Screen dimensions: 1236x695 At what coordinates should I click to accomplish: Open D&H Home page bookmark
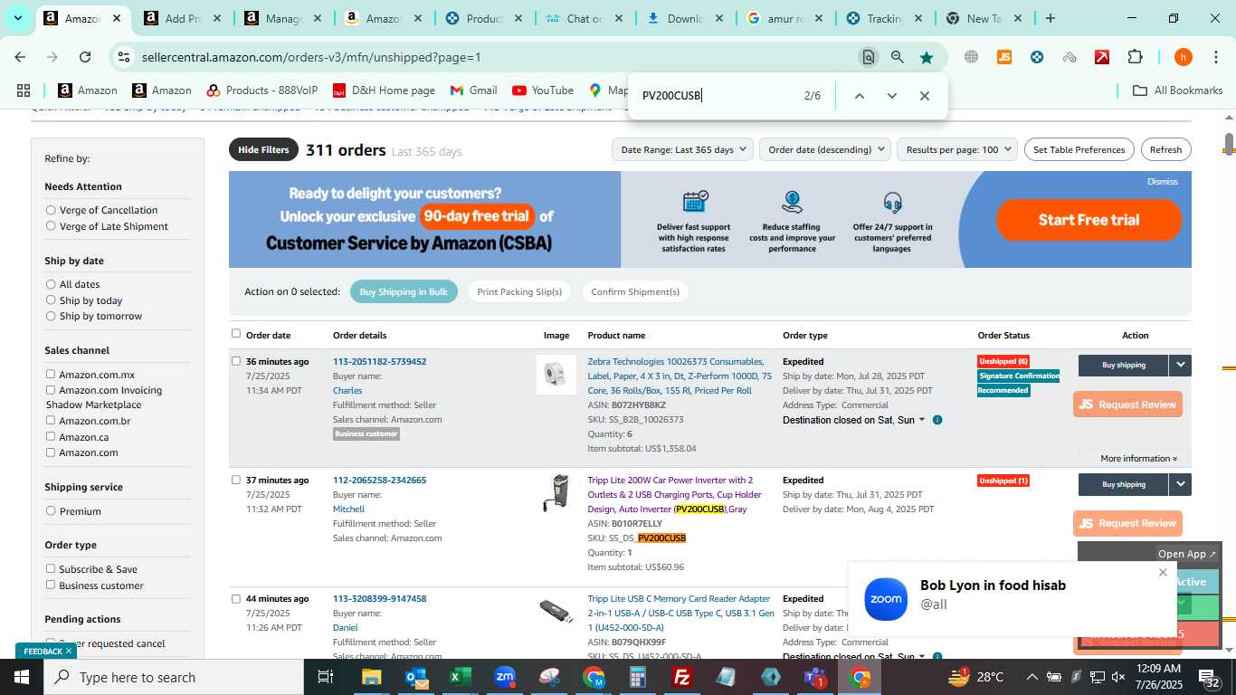coord(384,90)
